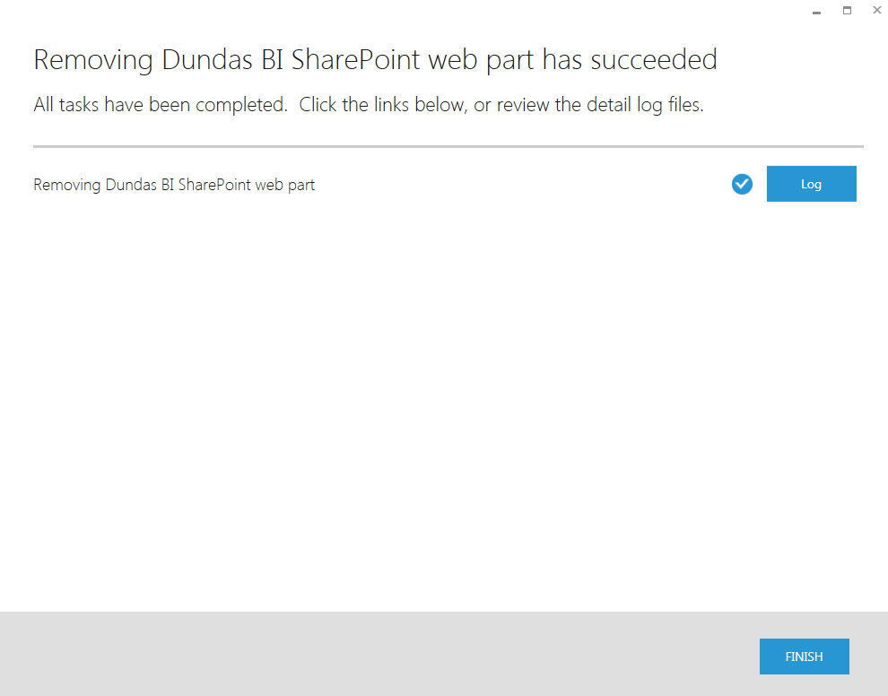Click 'Removing' at the start of heading

tap(93, 59)
